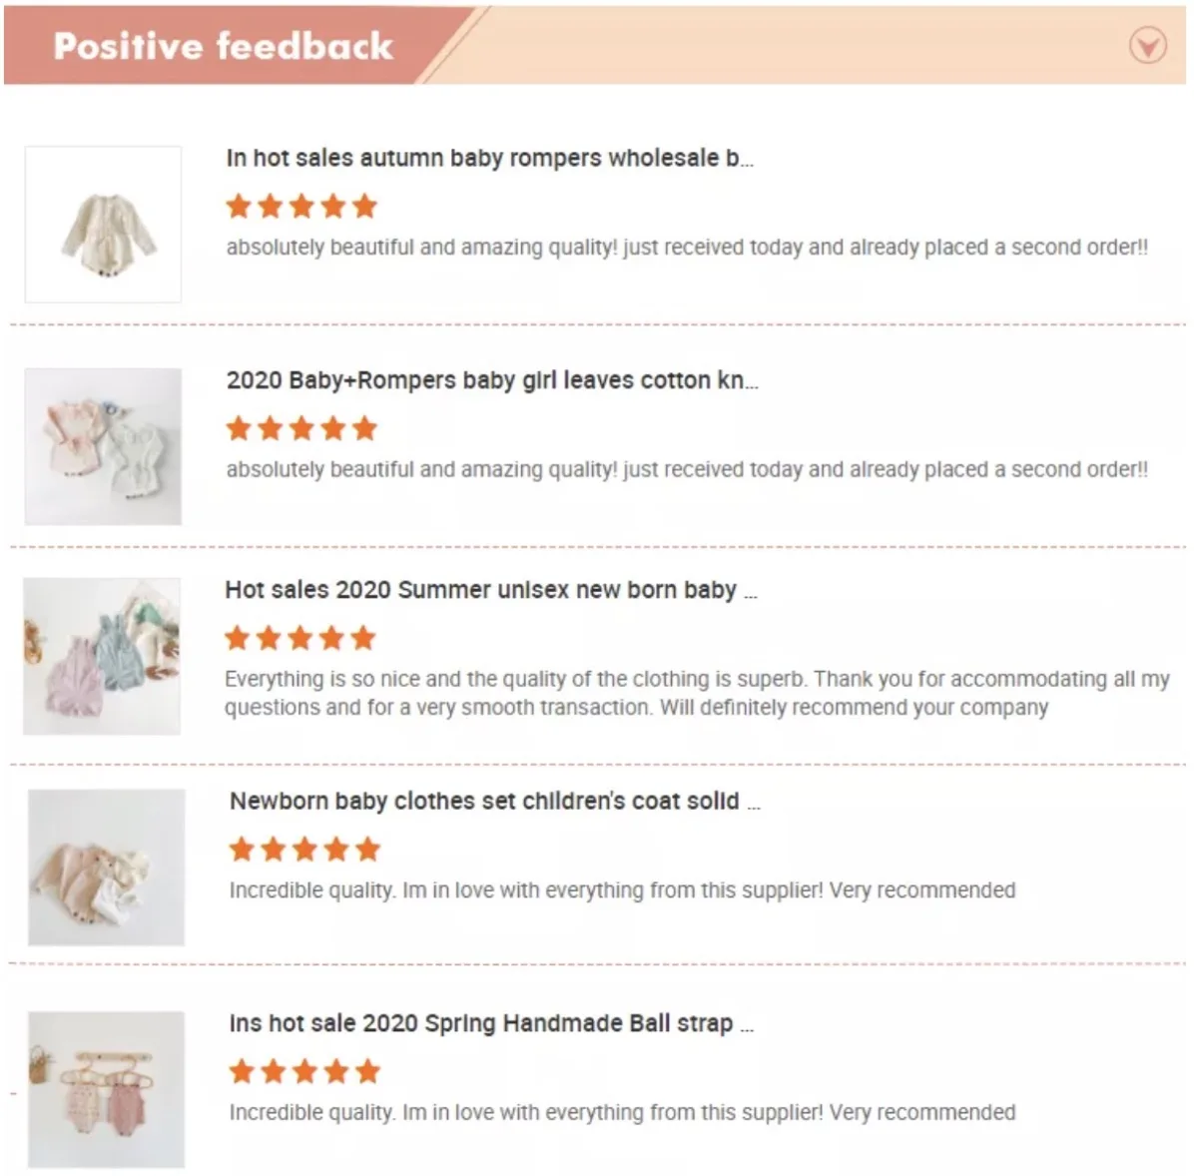Image resolution: width=1194 pixels, height=1176 pixels.
Task: Click the star rating under Newborn clothes set
Action: (304, 850)
